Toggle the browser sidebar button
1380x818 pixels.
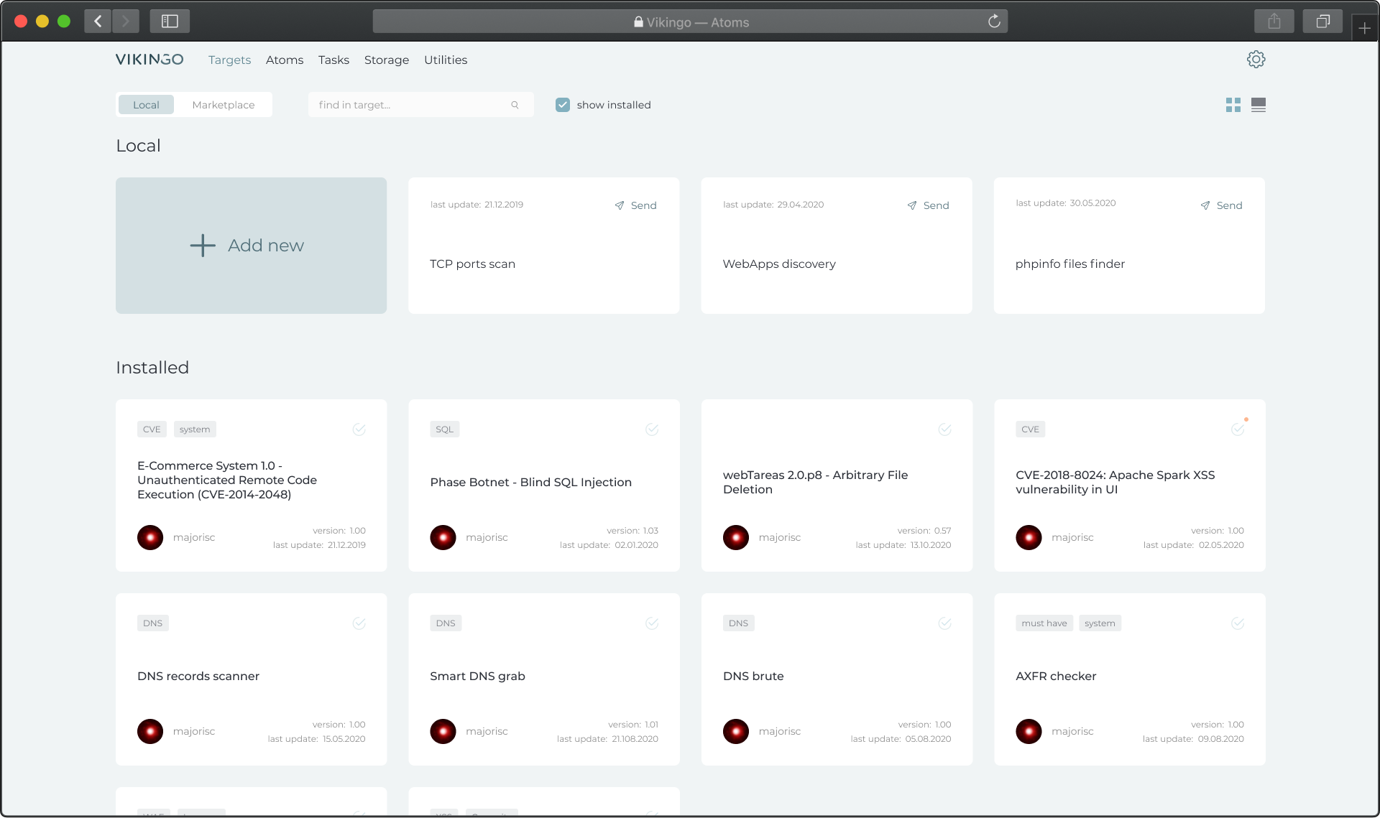pos(170,22)
